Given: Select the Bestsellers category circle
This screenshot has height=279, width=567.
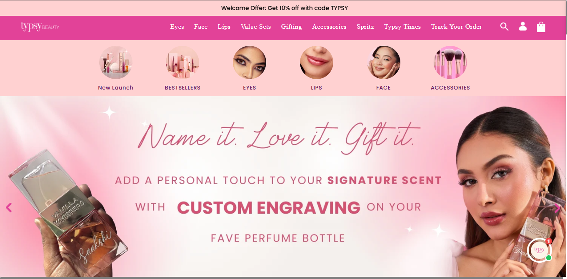Looking at the screenshot, I should [x=182, y=62].
